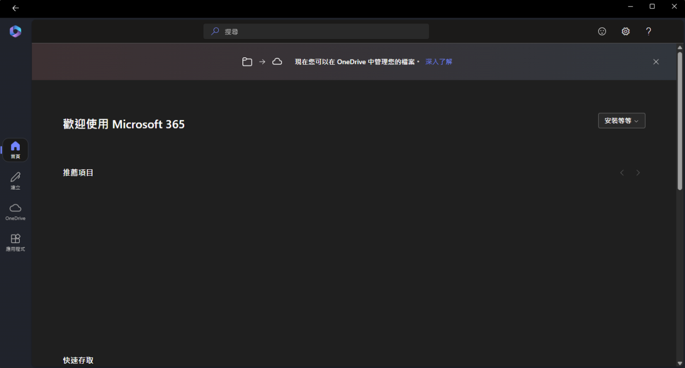Open the OneDrive sidebar tab
The height and width of the screenshot is (368, 685).
click(x=16, y=212)
